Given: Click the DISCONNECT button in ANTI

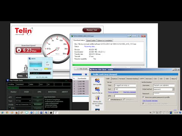Looking at the screenshot, I should [x=36, y=64].
